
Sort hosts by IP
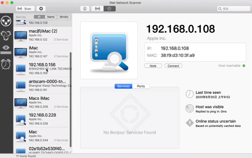click(x=39, y=17)
